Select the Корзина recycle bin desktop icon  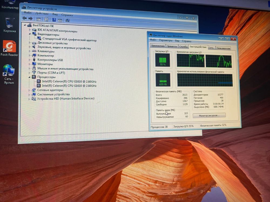9,25
